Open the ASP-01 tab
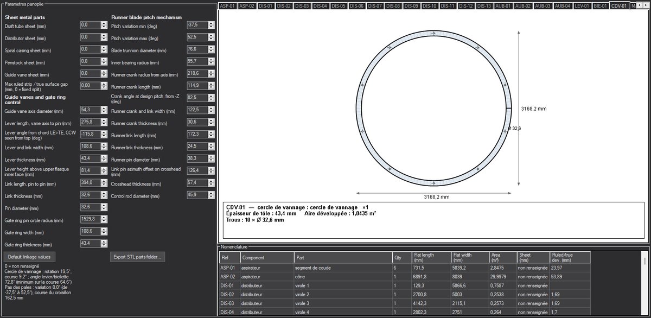This screenshot has height=318, width=651. [x=228, y=6]
